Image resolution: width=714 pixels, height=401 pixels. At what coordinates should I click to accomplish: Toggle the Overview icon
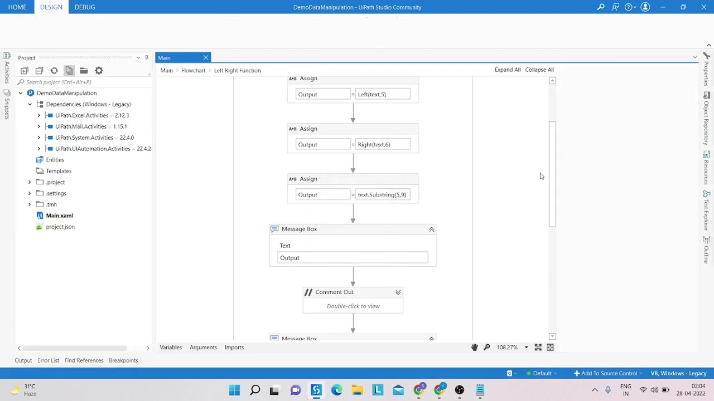click(x=550, y=347)
